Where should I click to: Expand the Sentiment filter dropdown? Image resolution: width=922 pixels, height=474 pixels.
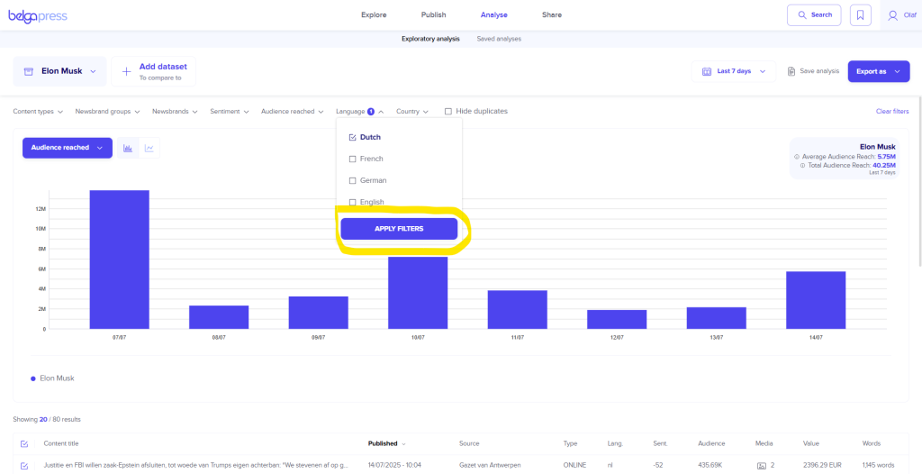pos(230,112)
